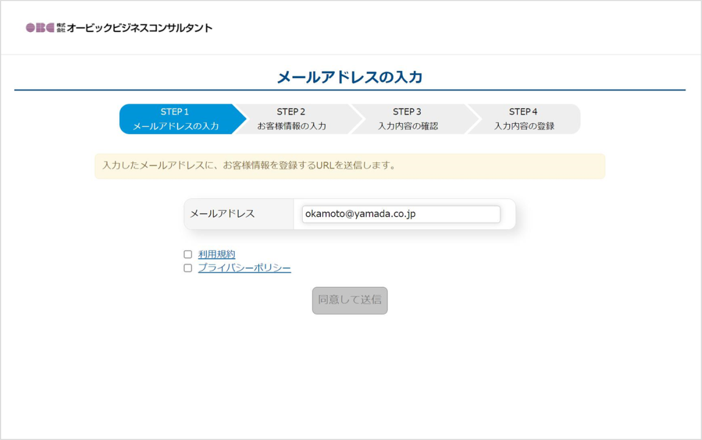Enable the プライバシーポリシー checkbox
This screenshot has width=702, height=440.
click(188, 268)
